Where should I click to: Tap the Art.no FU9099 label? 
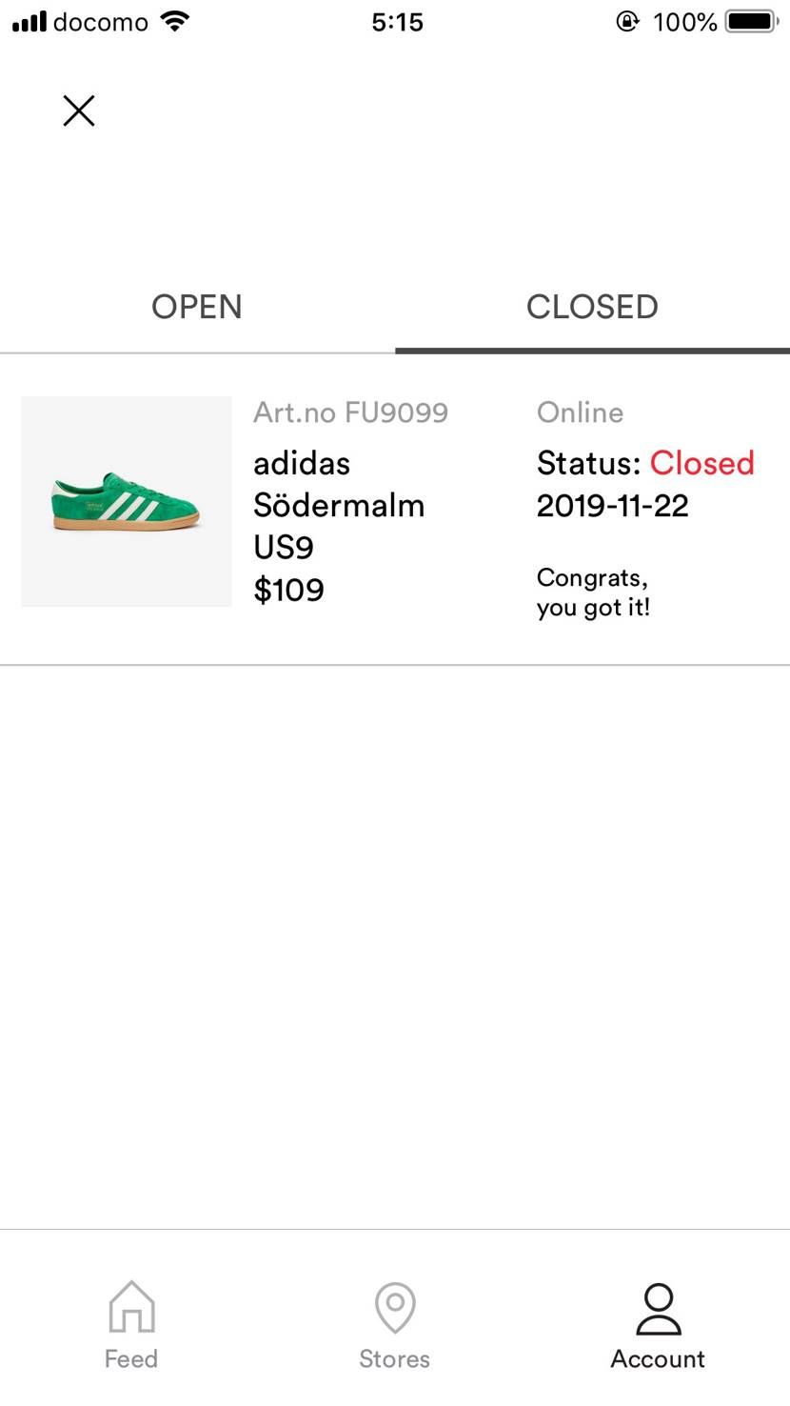pos(350,412)
